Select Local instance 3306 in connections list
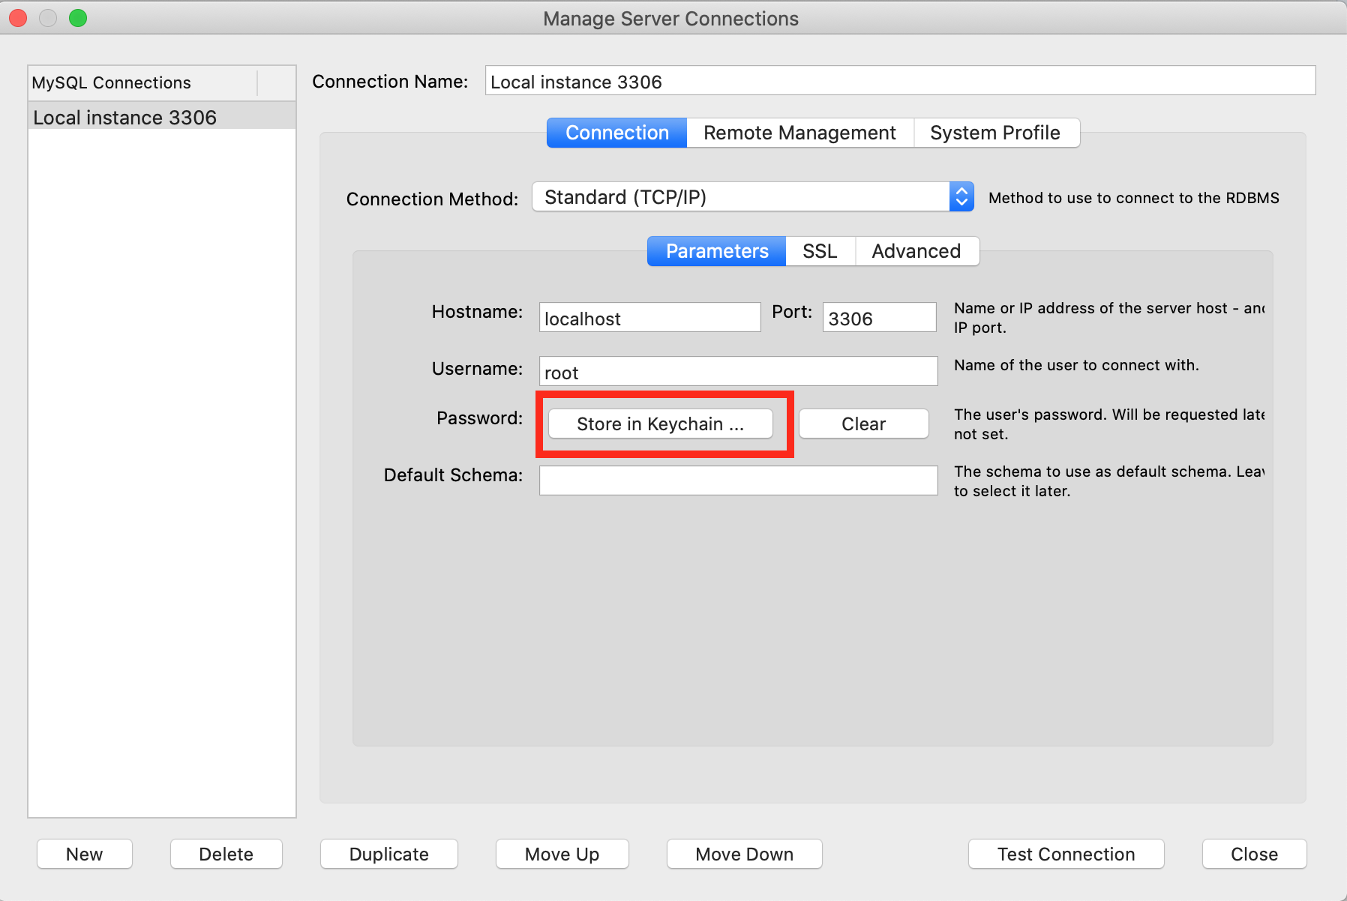1347x901 pixels. pos(162,117)
